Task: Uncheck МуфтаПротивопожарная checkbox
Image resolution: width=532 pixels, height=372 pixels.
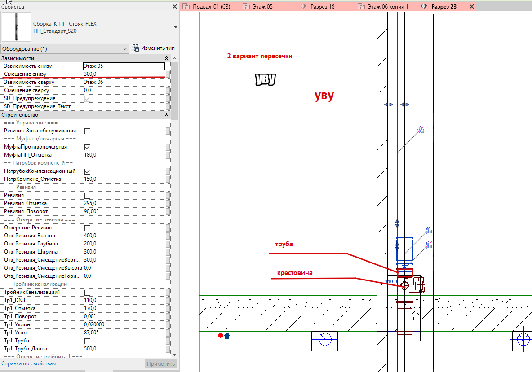Action: 87,147
